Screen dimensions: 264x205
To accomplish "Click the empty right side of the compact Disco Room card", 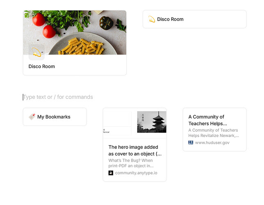I will [x=216, y=19].
